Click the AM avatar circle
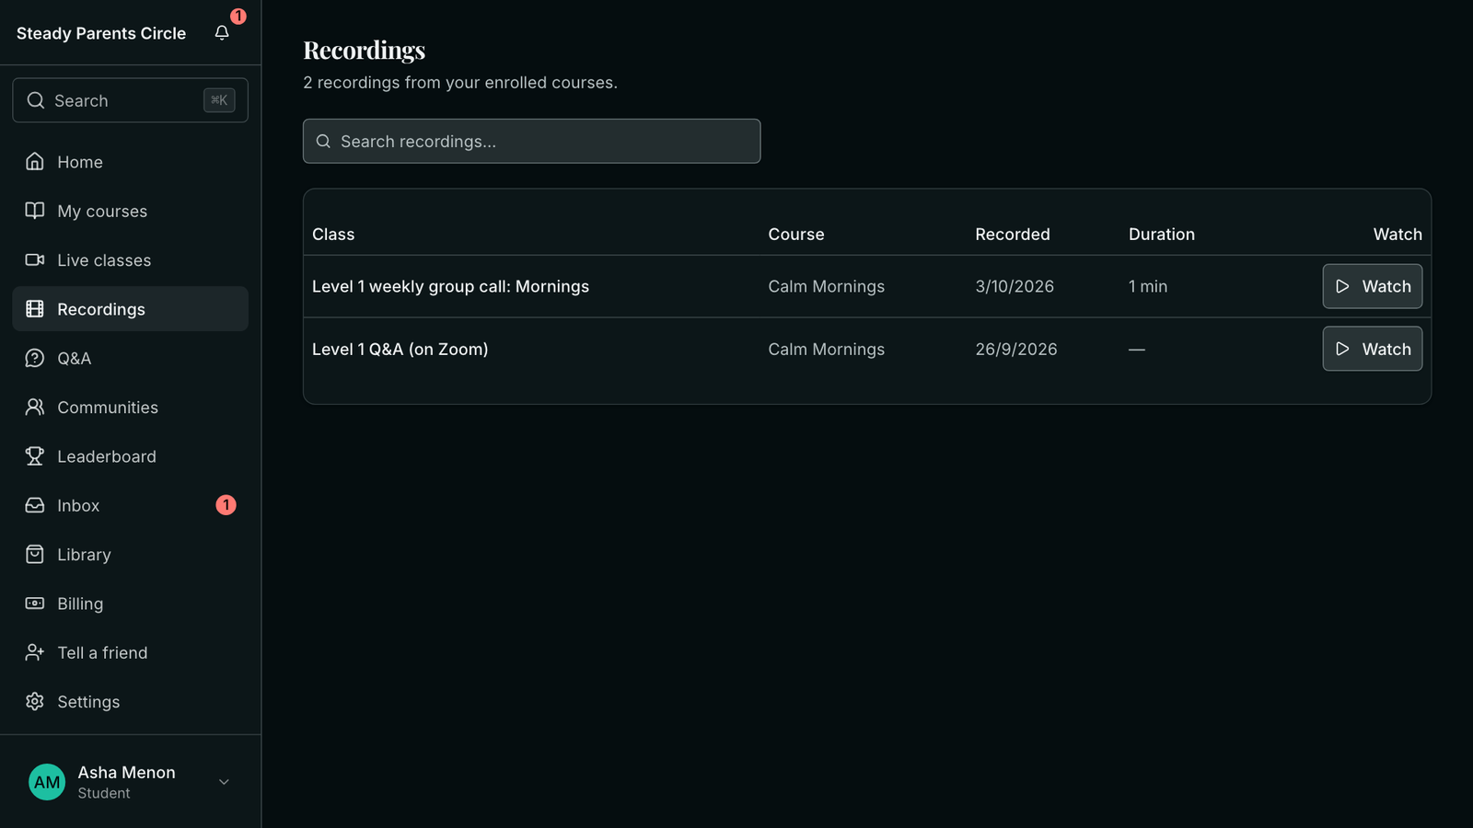 (47, 782)
